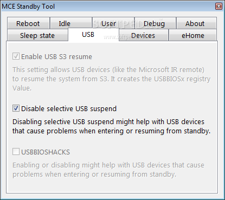Switch to the Reboot tab

point(28,23)
